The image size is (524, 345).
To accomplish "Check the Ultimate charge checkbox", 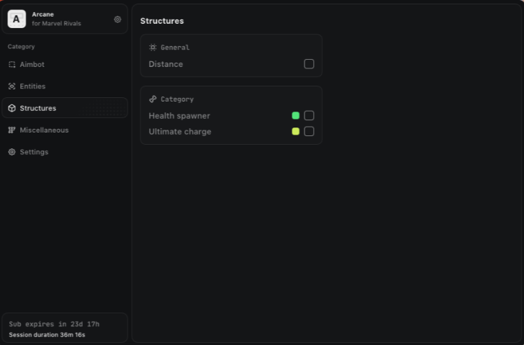I will pyautogui.click(x=309, y=131).
